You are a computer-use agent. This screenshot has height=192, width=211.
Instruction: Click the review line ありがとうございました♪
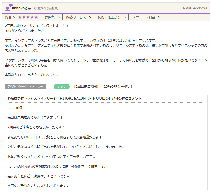24,31
